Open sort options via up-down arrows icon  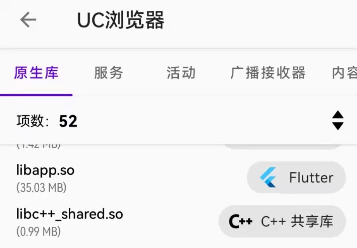click(x=338, y=120)
